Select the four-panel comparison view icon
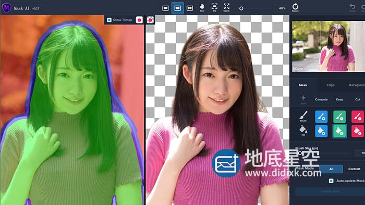Viewport: 365px width, 205px height. pyautogui.click(x=190, y=8)
